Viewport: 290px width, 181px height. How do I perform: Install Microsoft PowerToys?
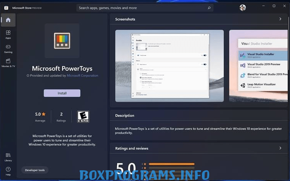(62, 93)
